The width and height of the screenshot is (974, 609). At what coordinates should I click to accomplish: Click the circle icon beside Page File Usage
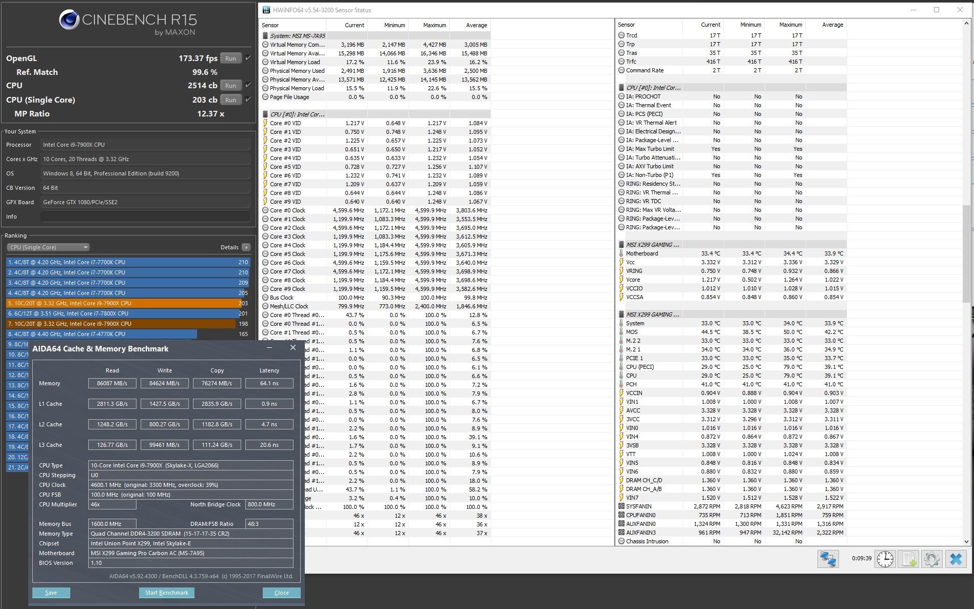click(265, 97)
